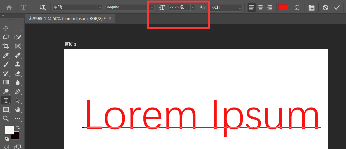Open the red text color swatch
Viewport: 346px width, 149px height.
283,7
